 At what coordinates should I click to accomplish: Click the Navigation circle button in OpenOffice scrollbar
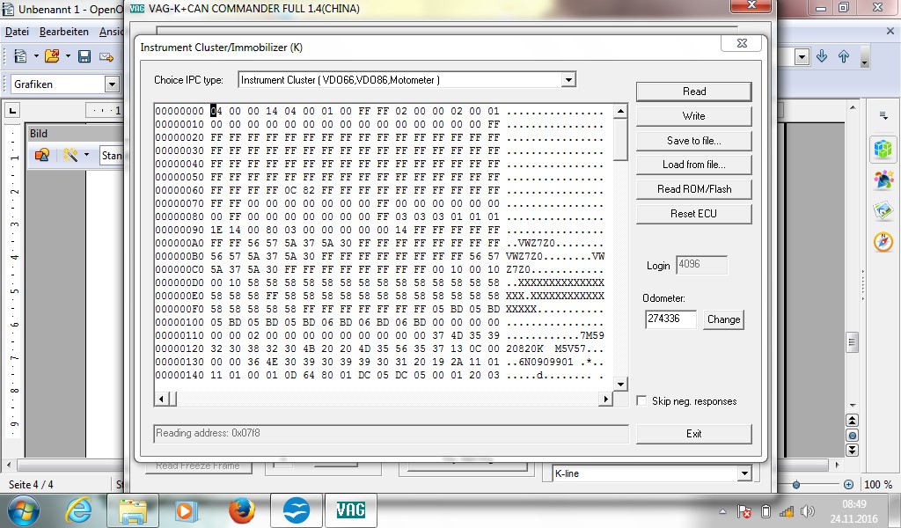[852, 435]
